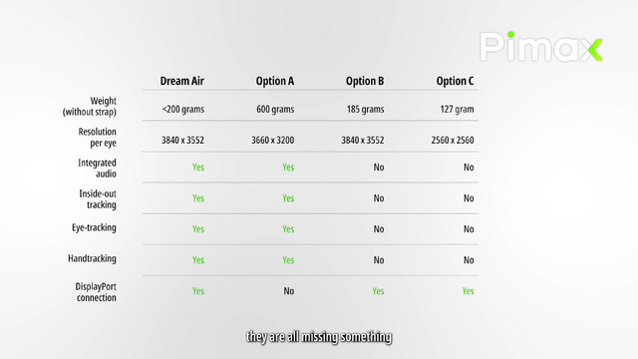Click the Pimax logo
Image resolution: width=638 pixels, height=359 pixels.
(540, 47)
